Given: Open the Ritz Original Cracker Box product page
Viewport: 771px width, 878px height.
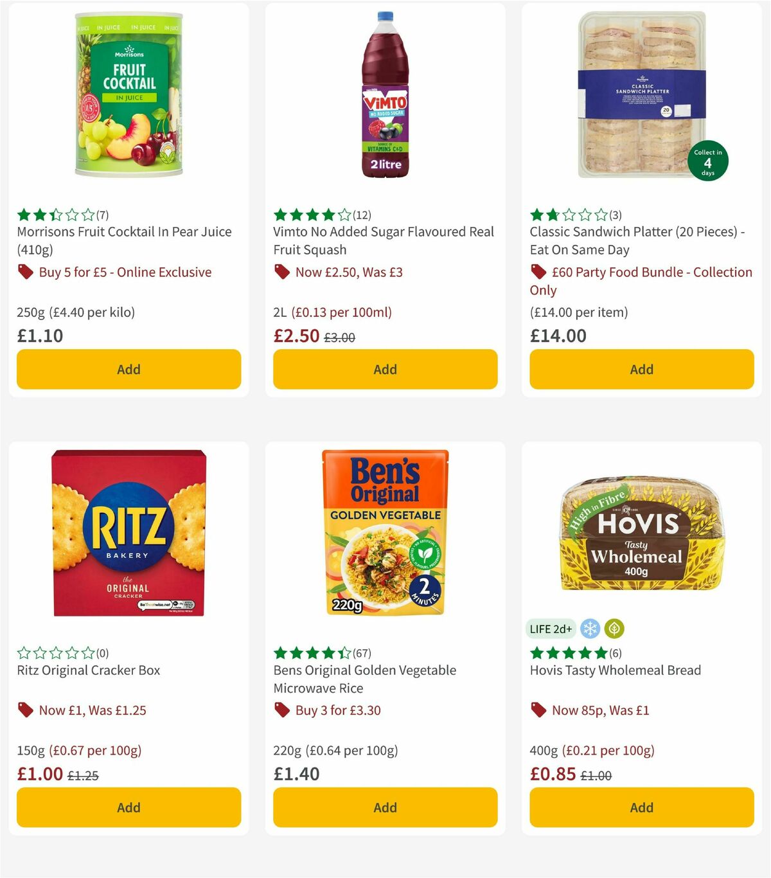Looking at the screenshot, I should (88, 670).
